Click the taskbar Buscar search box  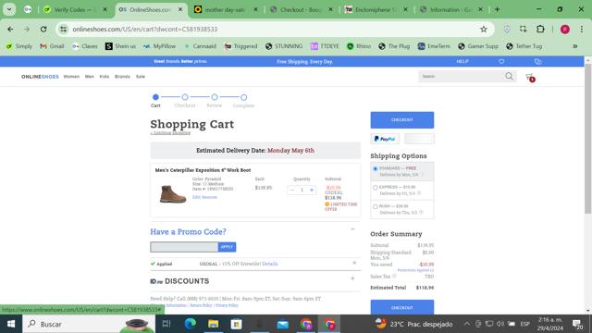[x=89, y=324]
